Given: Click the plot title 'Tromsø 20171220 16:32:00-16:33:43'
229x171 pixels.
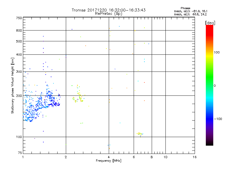Looking at the screenshot, I should click(x=108, y=10).
